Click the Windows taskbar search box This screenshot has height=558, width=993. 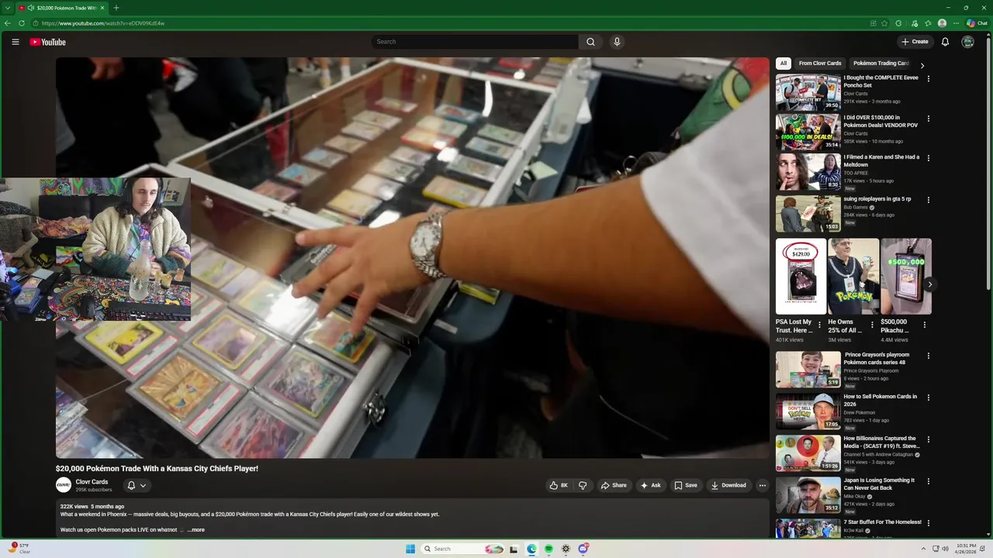click(464, 549)
